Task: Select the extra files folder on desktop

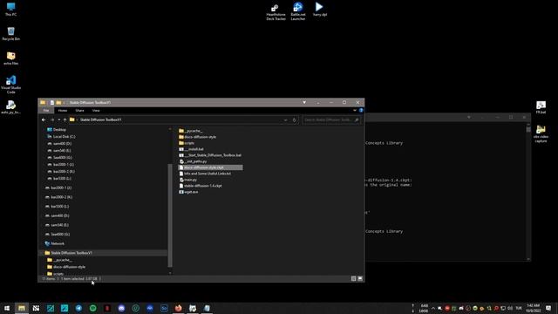Action: click(x=10, y=58)
